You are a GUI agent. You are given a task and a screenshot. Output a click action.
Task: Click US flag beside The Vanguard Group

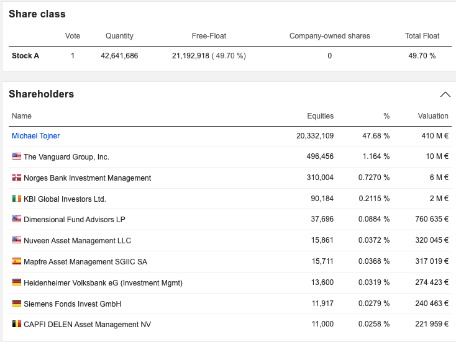pos(17,156)
